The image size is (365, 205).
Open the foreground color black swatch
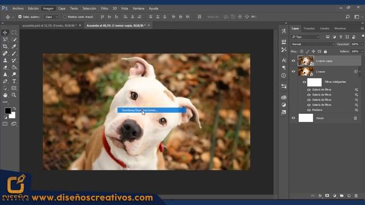[x=7, y=110]
